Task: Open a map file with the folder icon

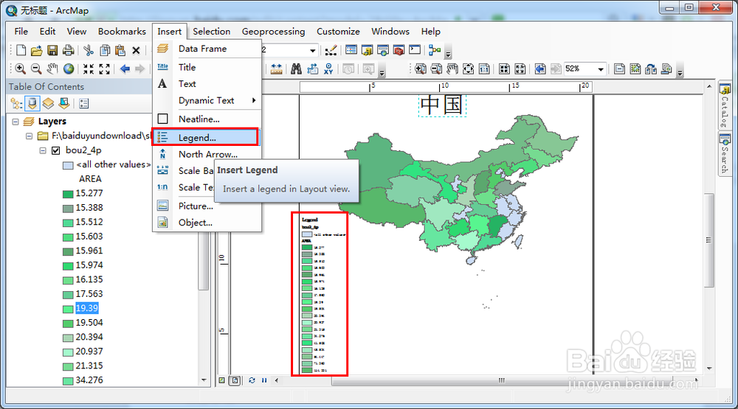Action: tap(36, 50)
